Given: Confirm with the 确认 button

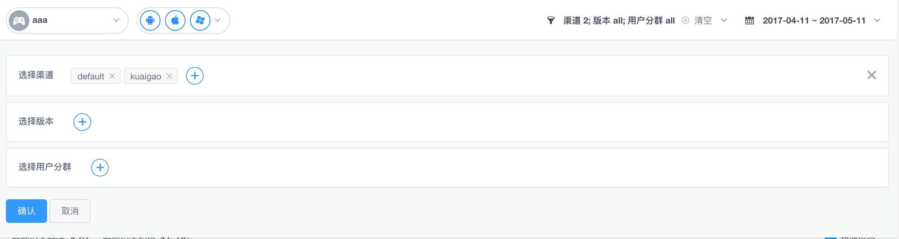Looking at the screenshot, I should 26,211.
